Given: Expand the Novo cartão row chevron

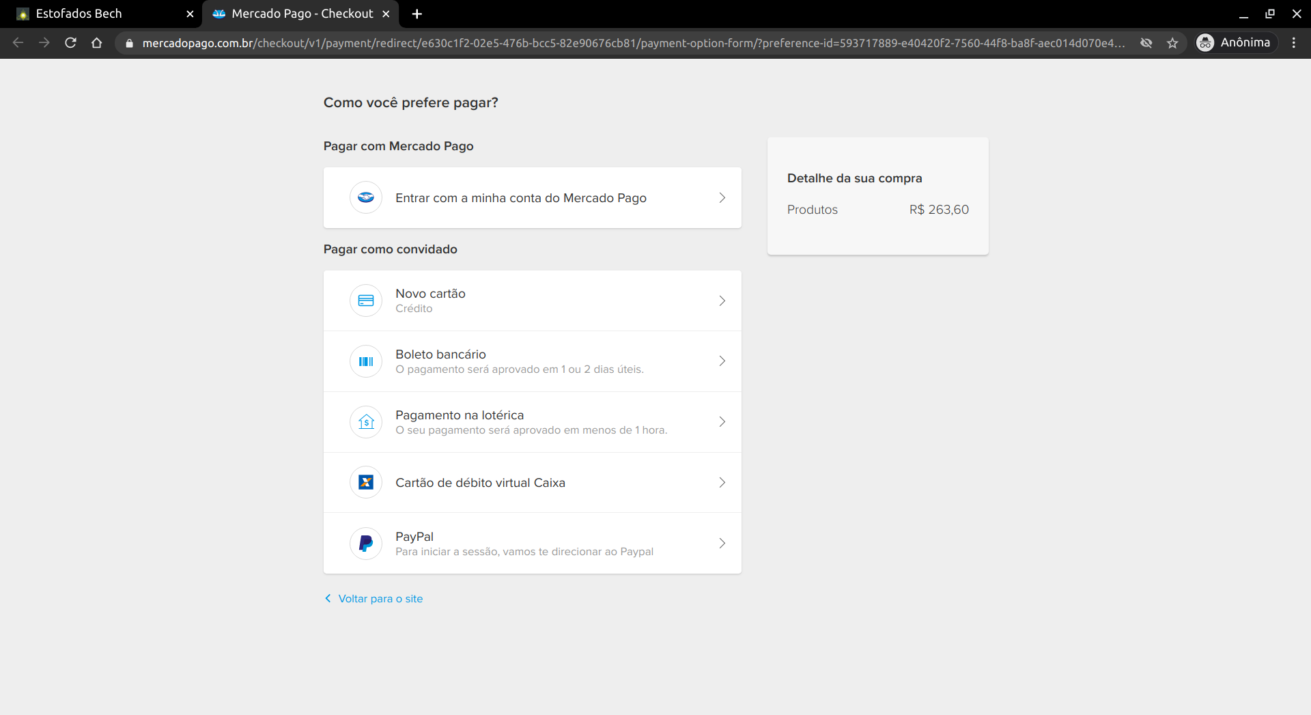Looking at the screenshot, I should pos(722,300).
